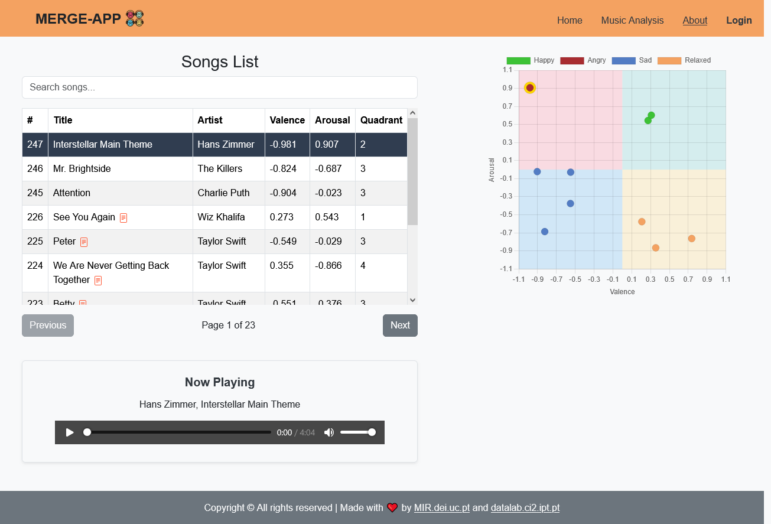
Task: Click the orange Relaxed legend swatch
Action: pos(671,60)
